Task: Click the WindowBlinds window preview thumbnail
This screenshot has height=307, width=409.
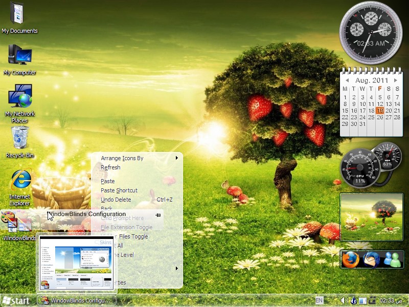Action: pos(76,264)
